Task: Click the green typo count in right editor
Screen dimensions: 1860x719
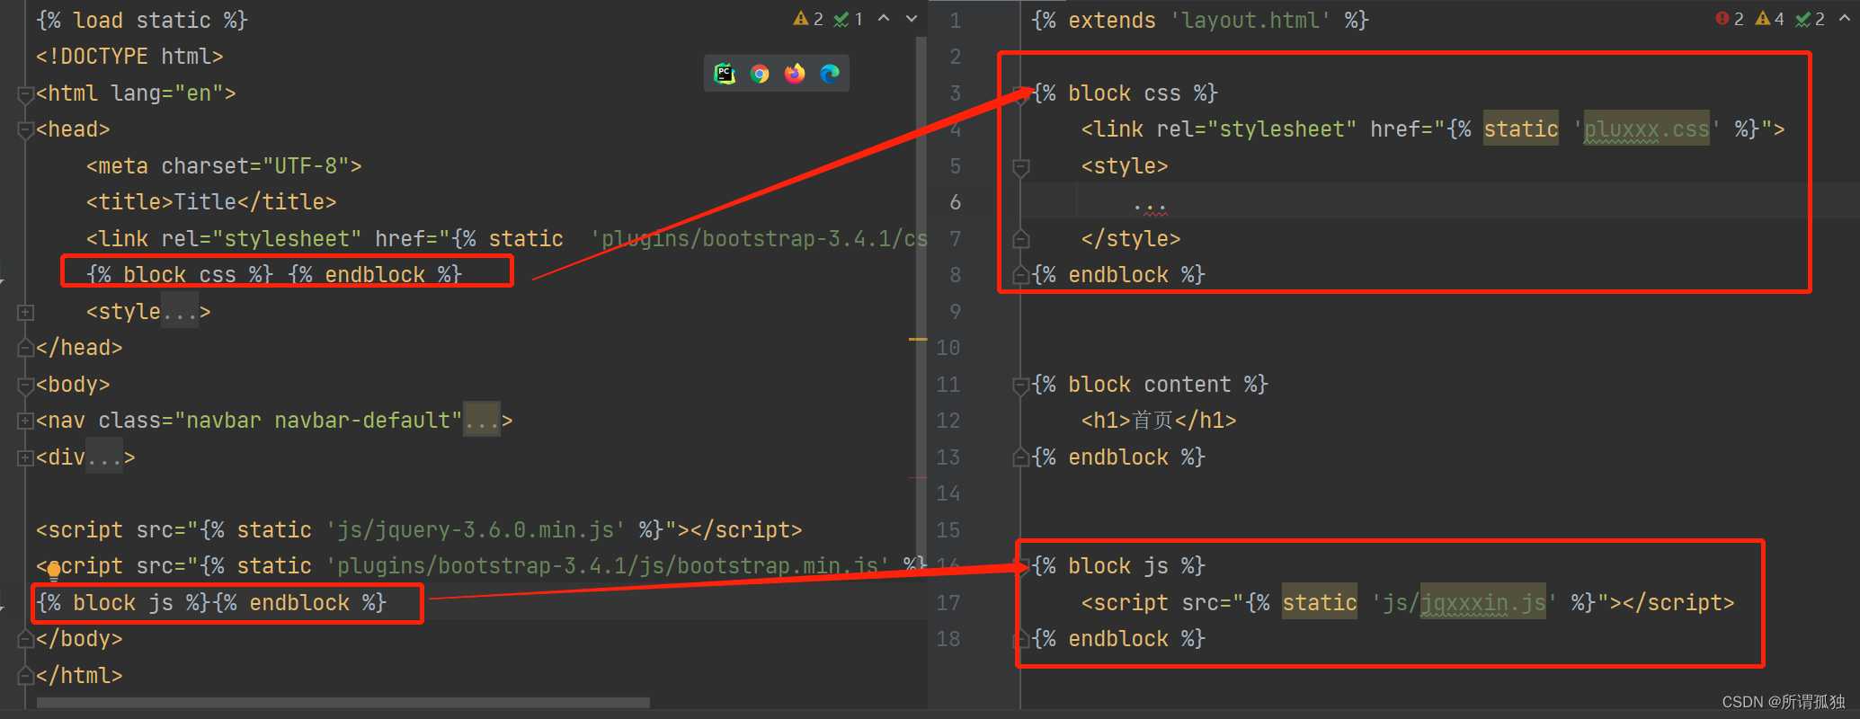Action: [1810, 19]
